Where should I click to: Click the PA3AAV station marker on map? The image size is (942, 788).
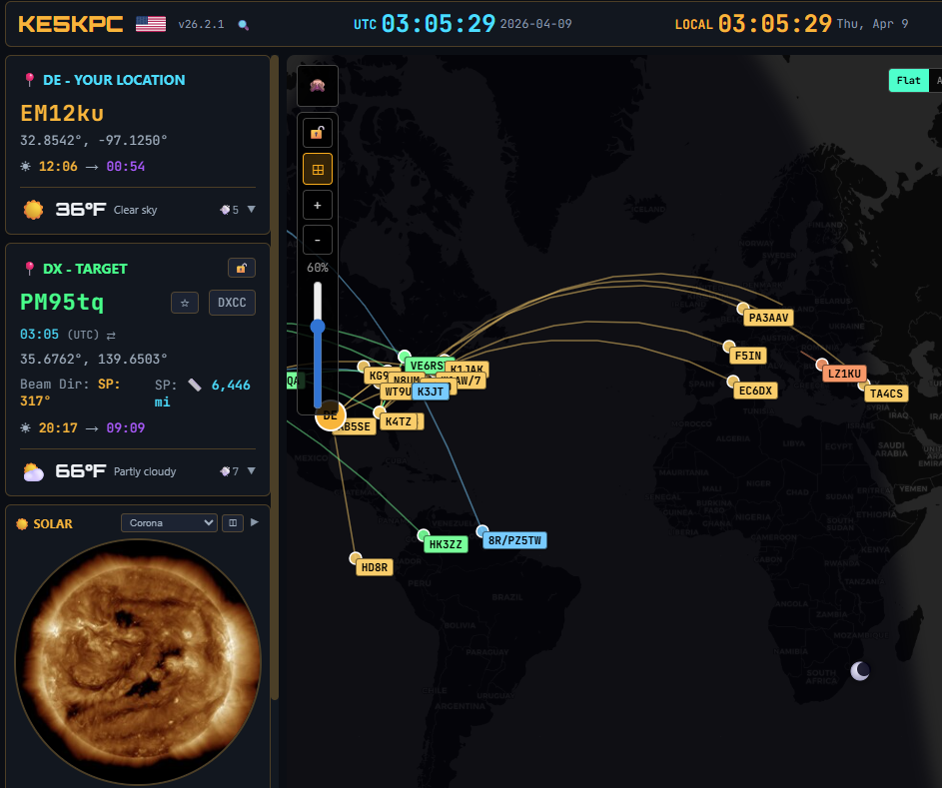click(768, 318)
